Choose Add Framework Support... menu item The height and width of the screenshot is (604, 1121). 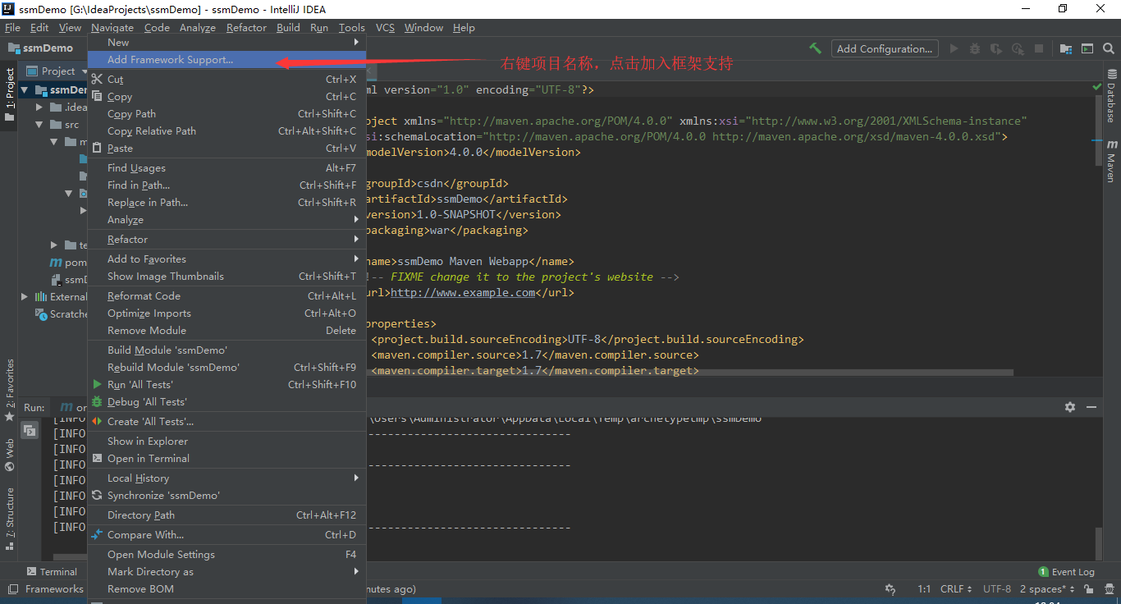coord(226,59)
